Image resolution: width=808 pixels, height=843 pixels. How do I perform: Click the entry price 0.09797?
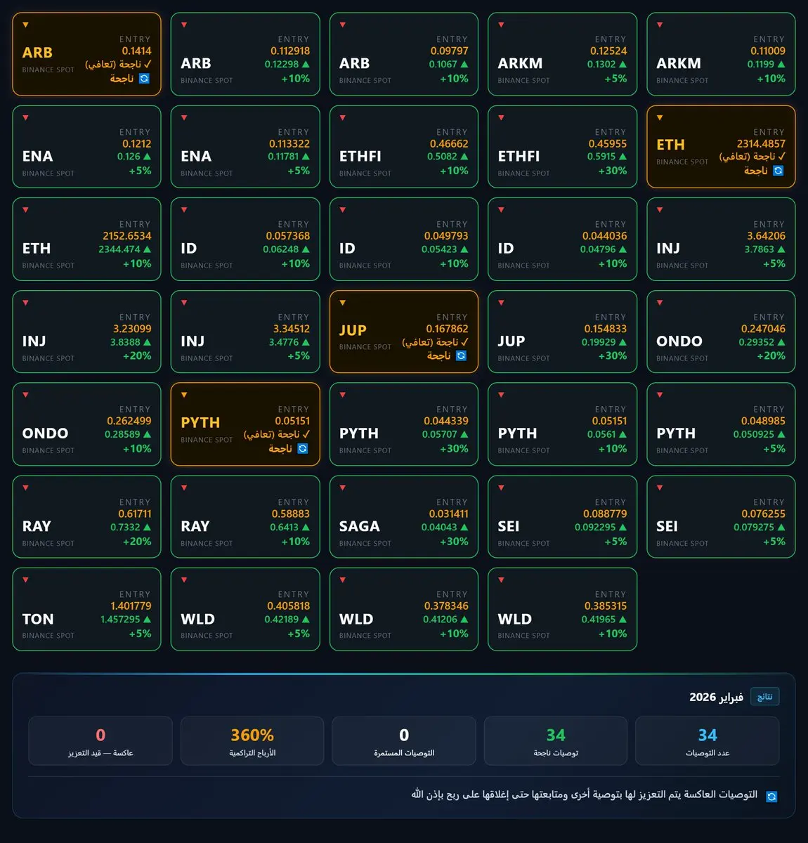tap(450, 51)
